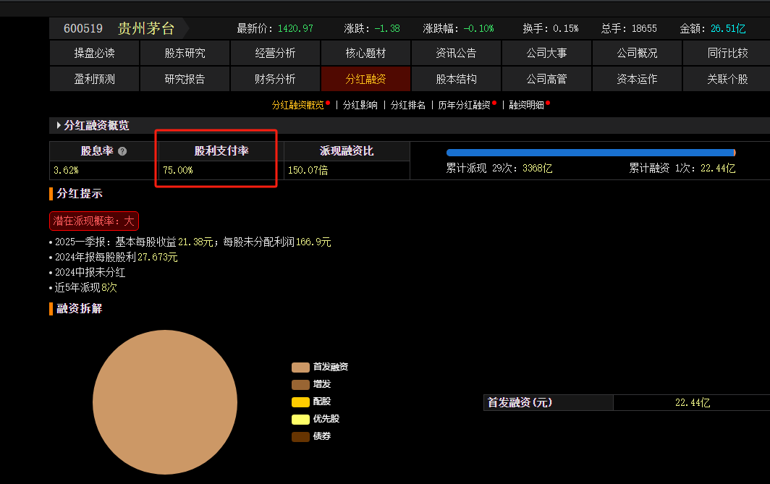Select the highlighted 分红融资 tab
770x484 pixels.
coord(365,79)
